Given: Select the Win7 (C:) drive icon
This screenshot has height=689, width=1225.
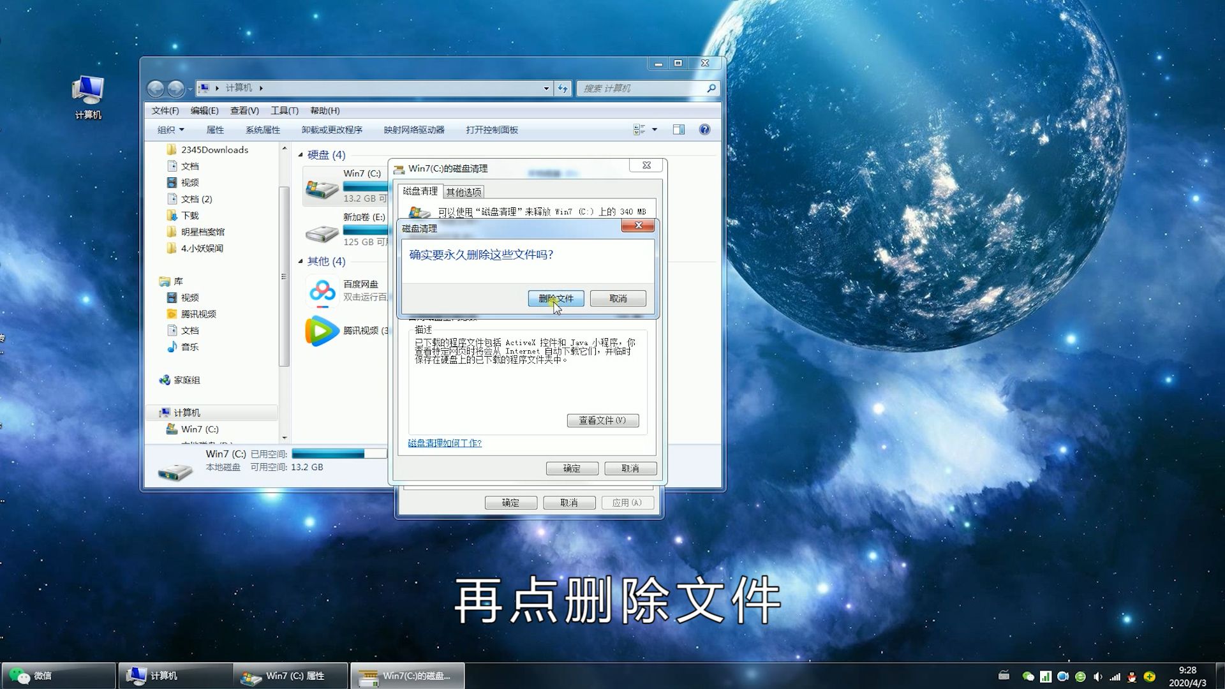Looking at the screenshot, I should pyautogui.click(x=322, y=189).
